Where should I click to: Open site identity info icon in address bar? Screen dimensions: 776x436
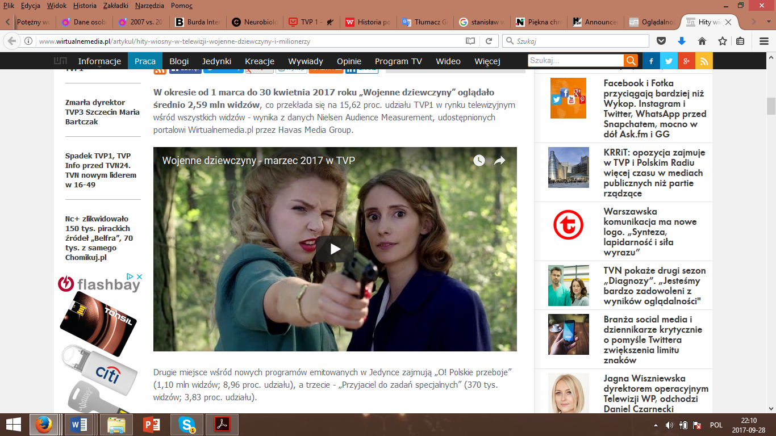(x=28, y=41)
